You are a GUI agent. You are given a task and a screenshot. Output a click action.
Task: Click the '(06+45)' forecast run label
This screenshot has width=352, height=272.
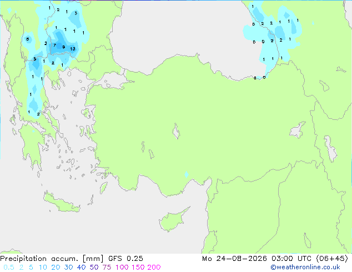click(x=332, y=259)
